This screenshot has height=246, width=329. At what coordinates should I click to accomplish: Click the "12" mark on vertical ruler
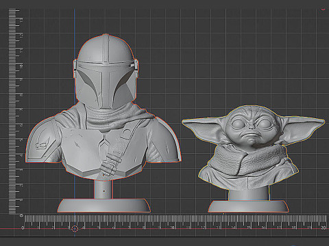tap(21, 36)
